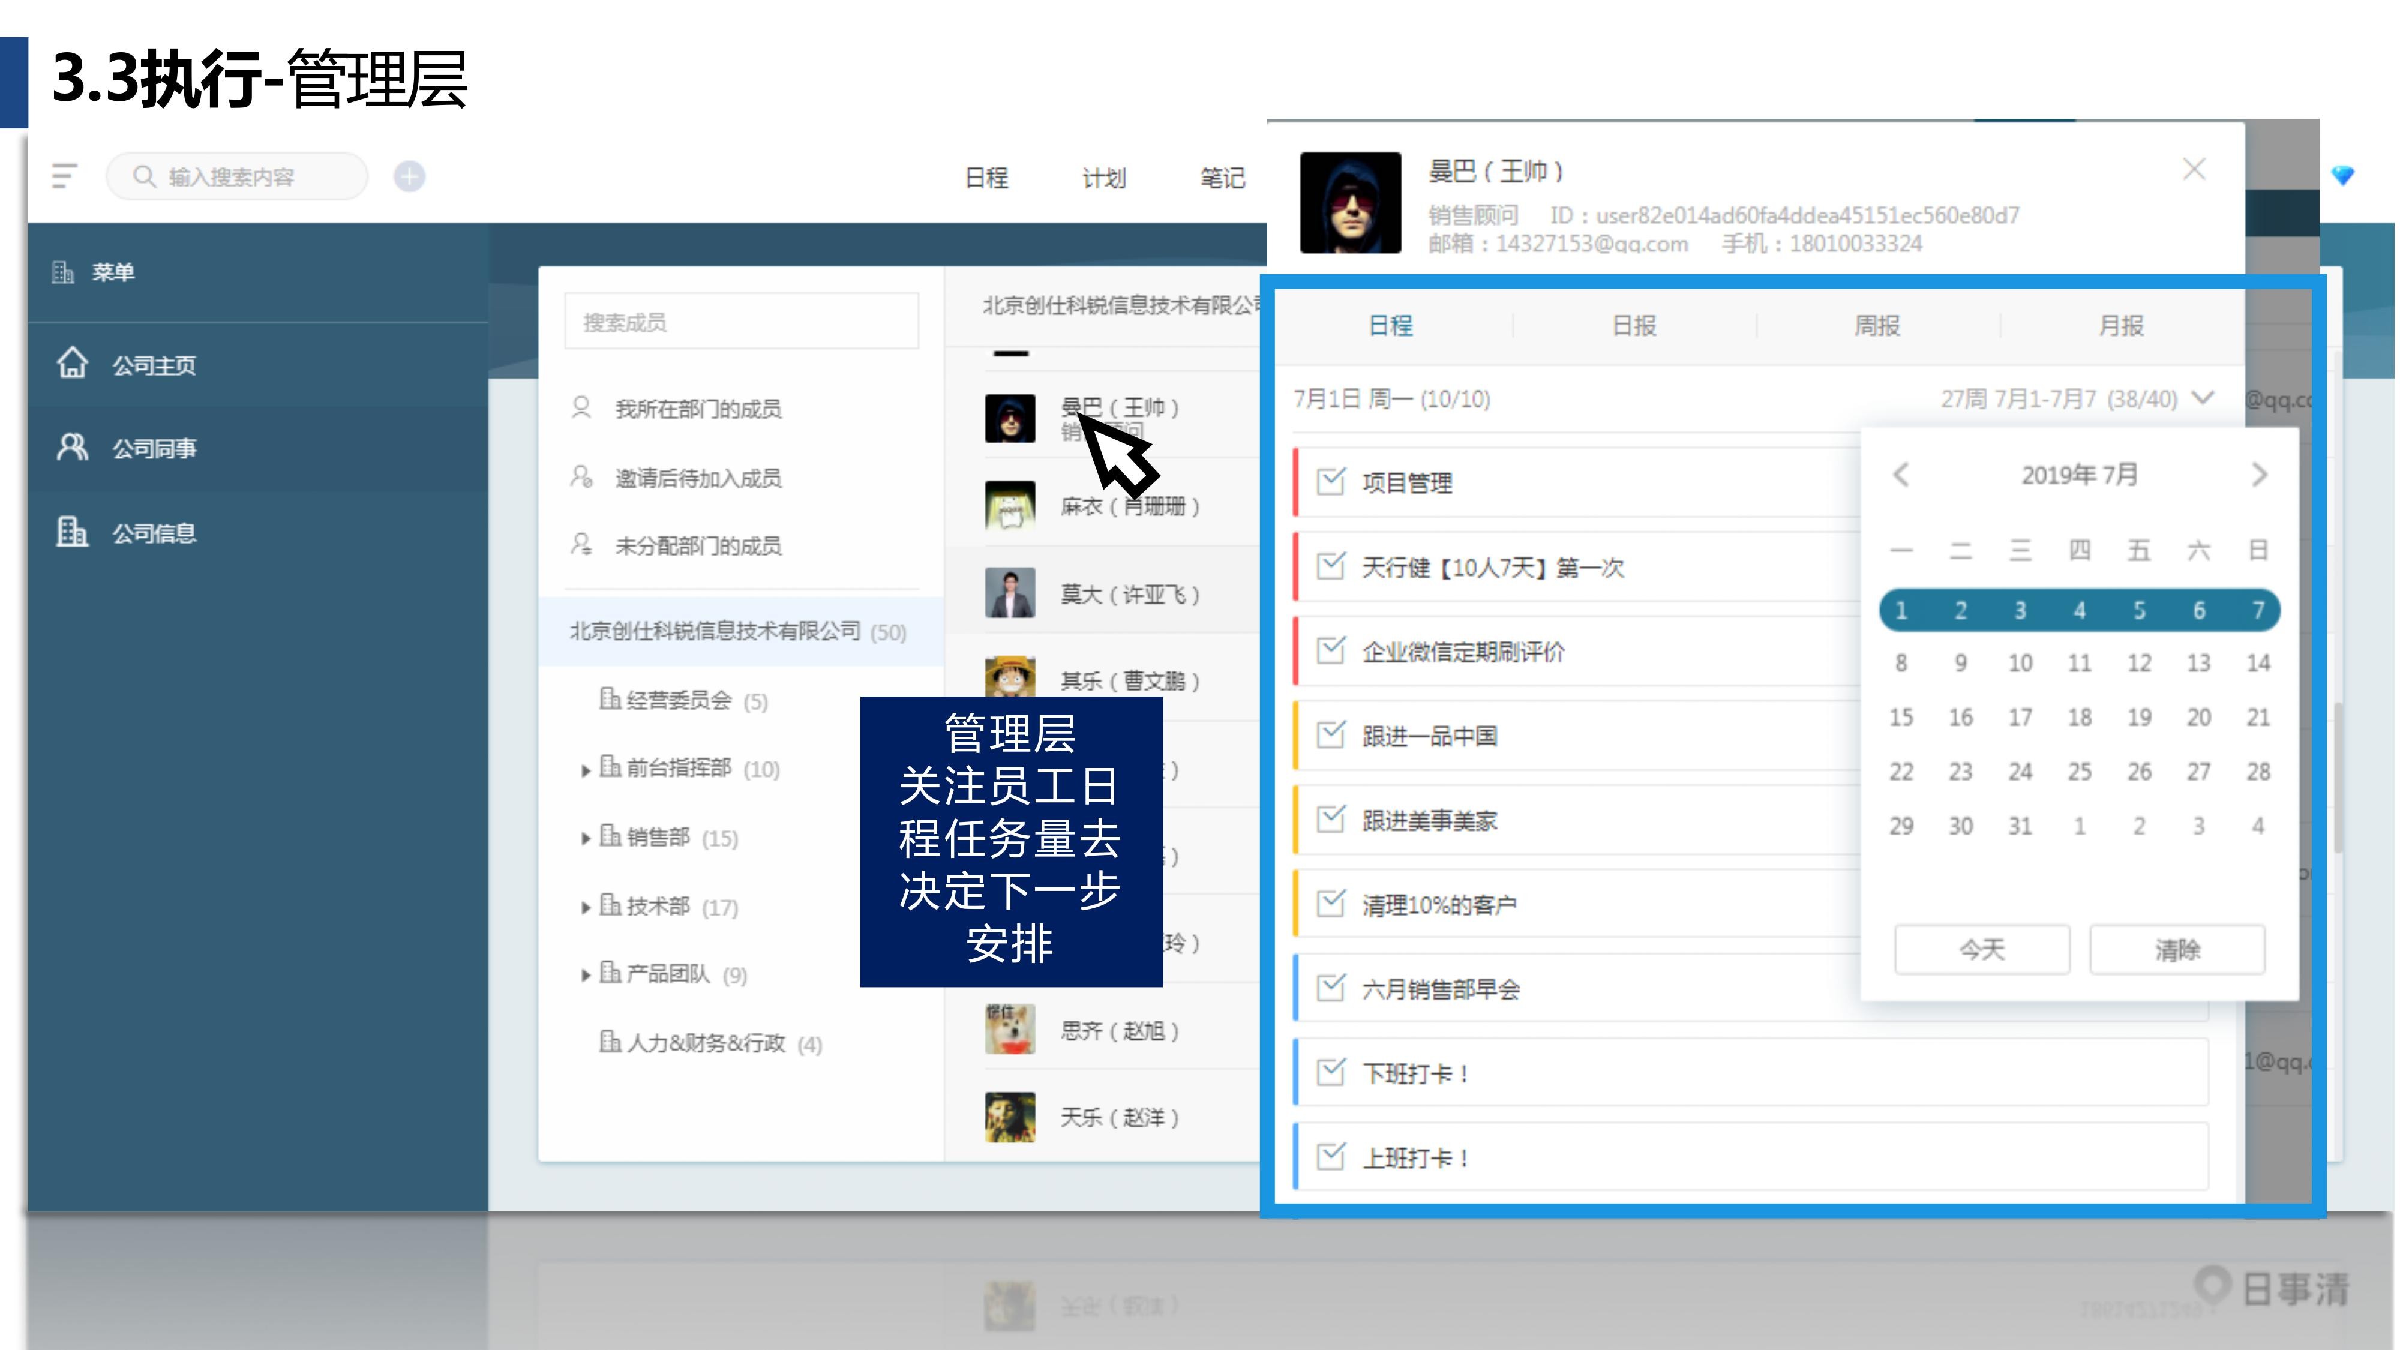Click the 清除 button in calendar
The image size is (2400, 1350).
click(x=2177, y=949)
